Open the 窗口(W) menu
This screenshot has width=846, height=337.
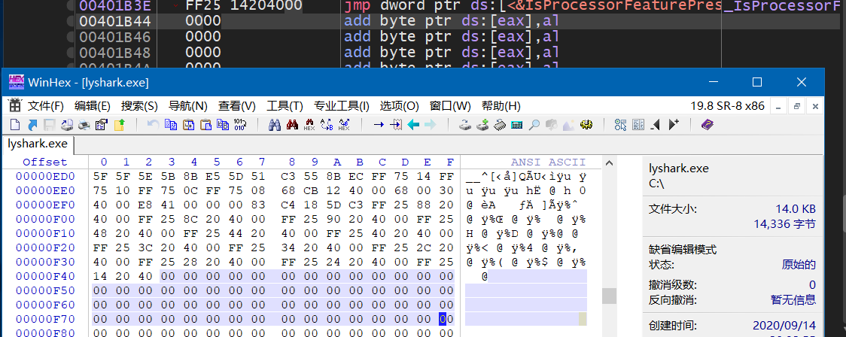450,105
